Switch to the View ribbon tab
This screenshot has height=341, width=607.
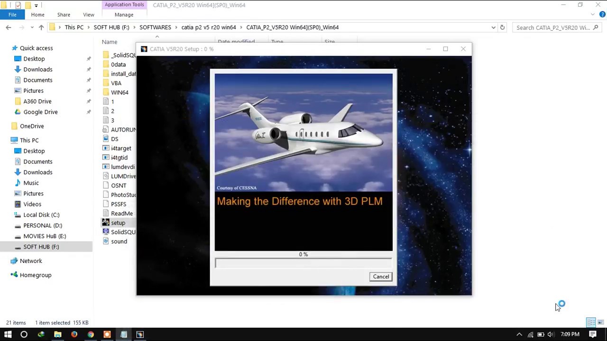click(x=88, y=15)
